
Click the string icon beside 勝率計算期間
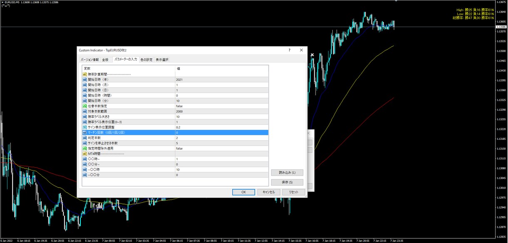pyautogui.click(x=85, y=74)
